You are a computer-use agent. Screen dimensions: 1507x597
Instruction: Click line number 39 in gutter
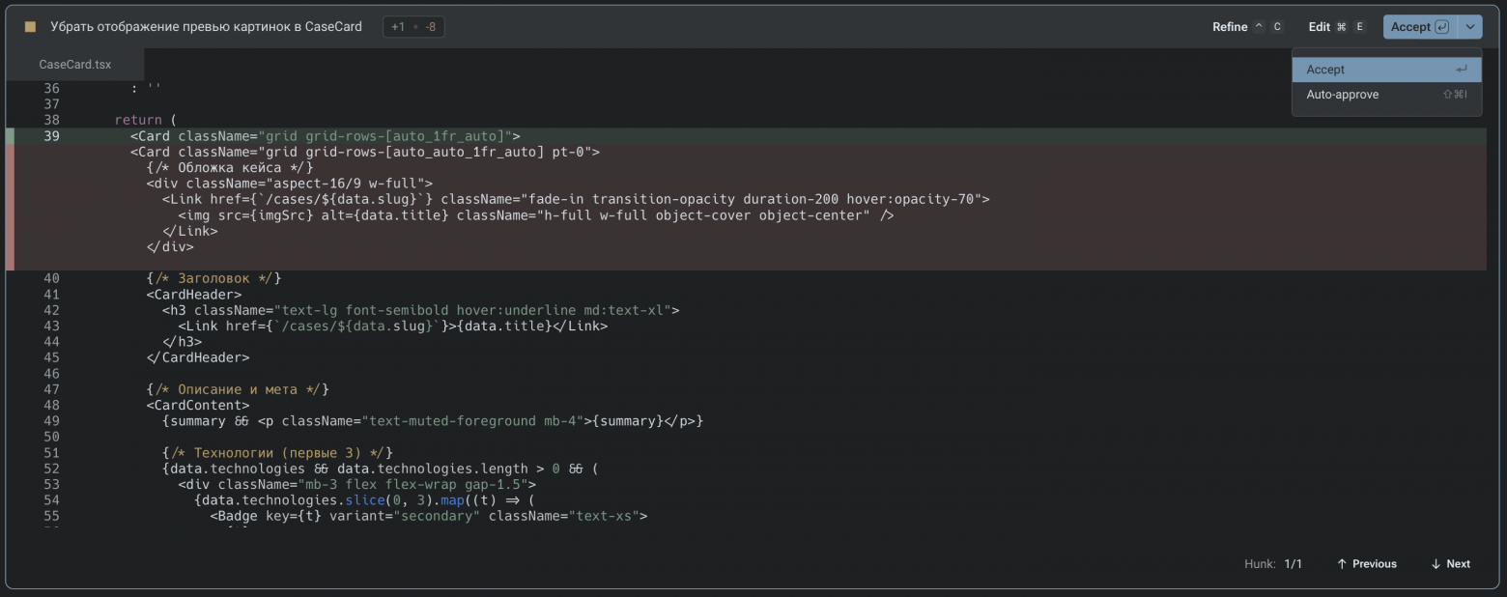51,136
